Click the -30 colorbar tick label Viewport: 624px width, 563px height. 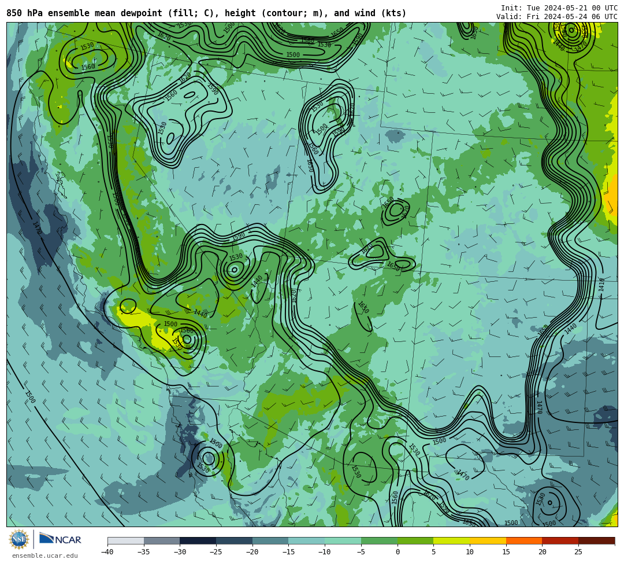point(180,552)
